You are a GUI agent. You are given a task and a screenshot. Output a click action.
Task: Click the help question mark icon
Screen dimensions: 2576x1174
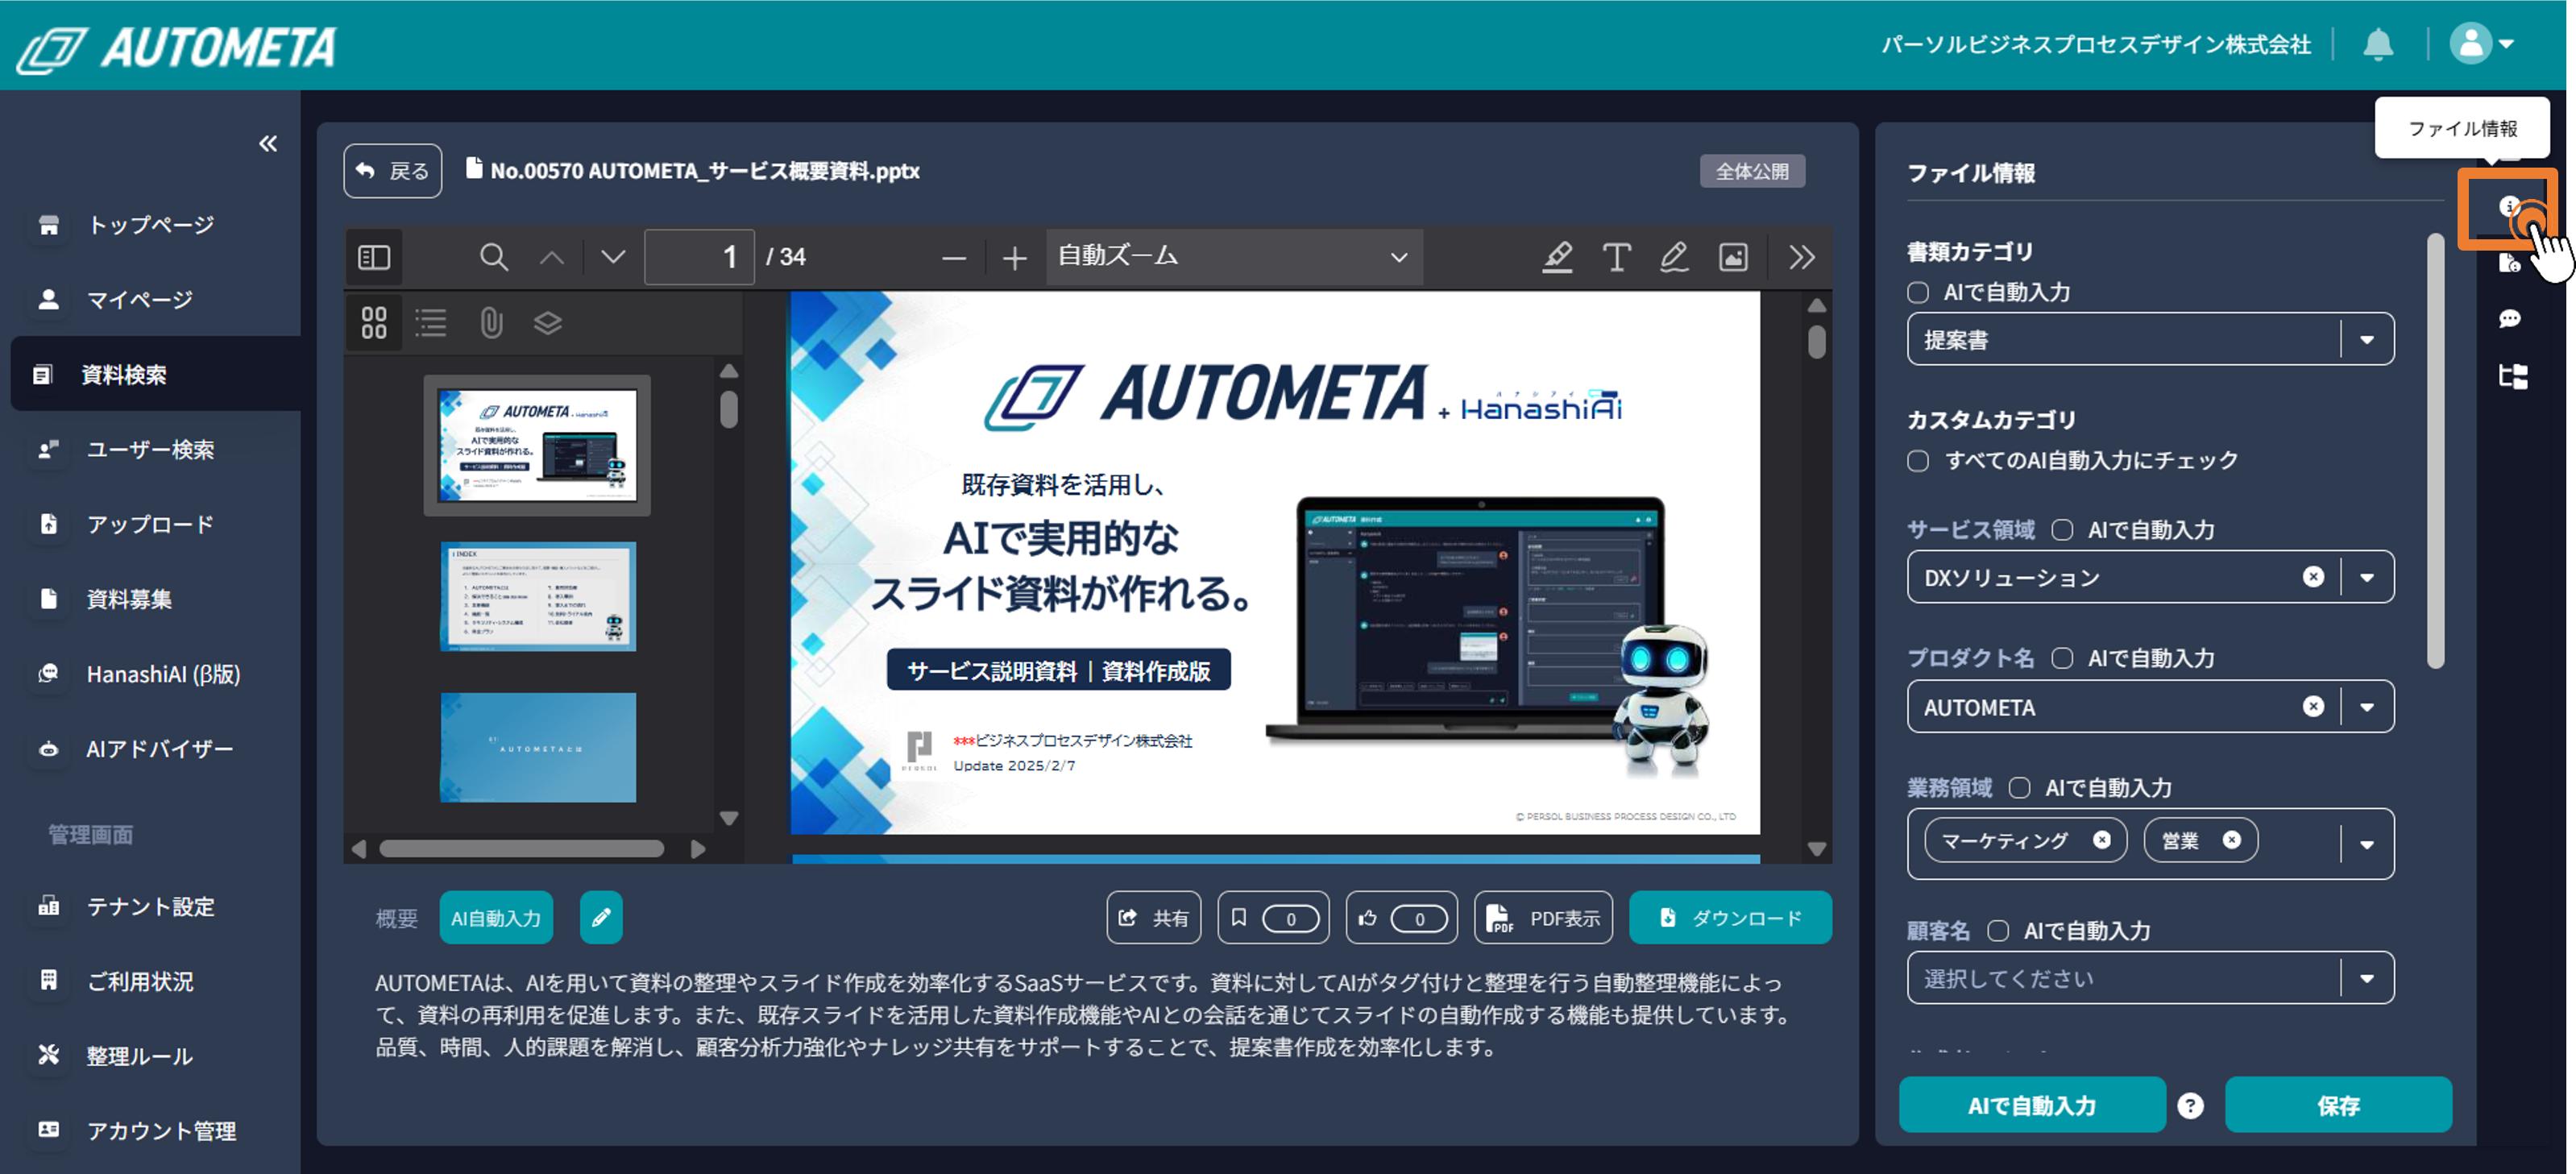point(2190,1106)
